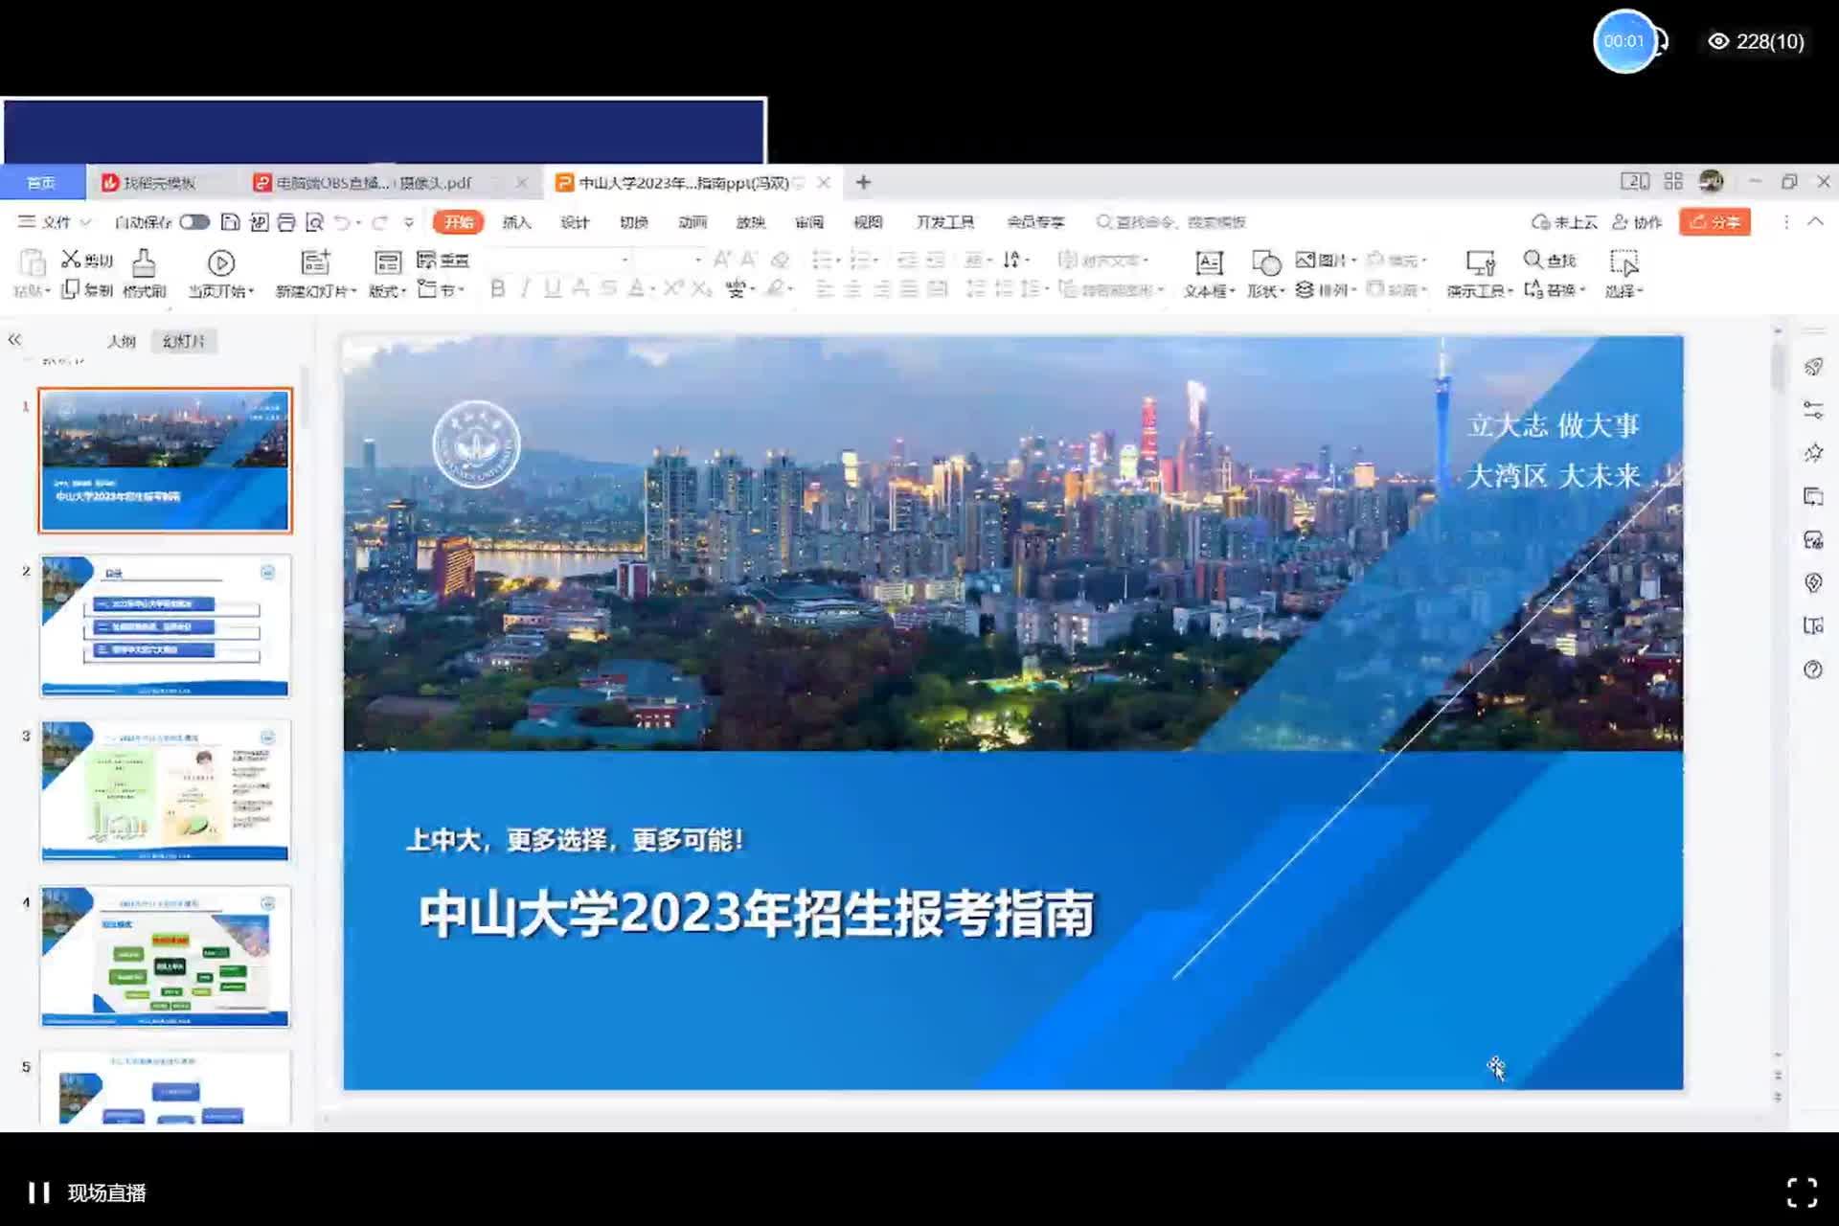Expand the File (文件) menu arrow
Image resolution: width=1839 pixels, height=1226 pixels.
pos(85,222)
